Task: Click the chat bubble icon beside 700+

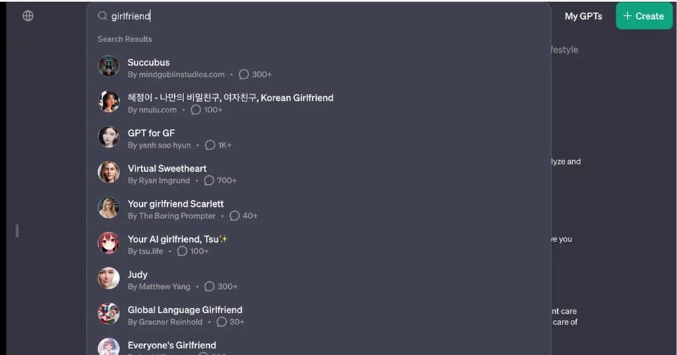Action: point(209,181)
